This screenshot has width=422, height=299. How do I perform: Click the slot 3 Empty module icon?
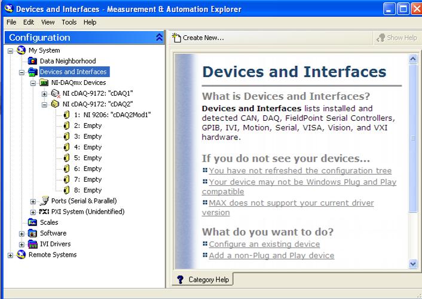(x=66, y=136)
